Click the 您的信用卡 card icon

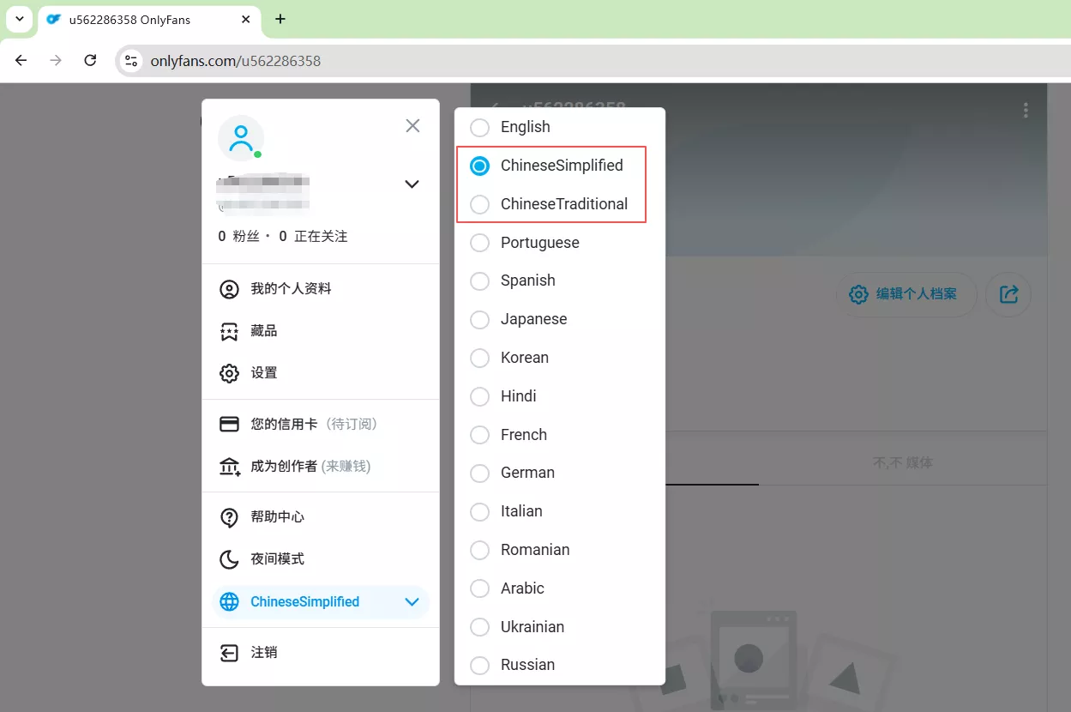pyautogui.click(x=229, y=423)
